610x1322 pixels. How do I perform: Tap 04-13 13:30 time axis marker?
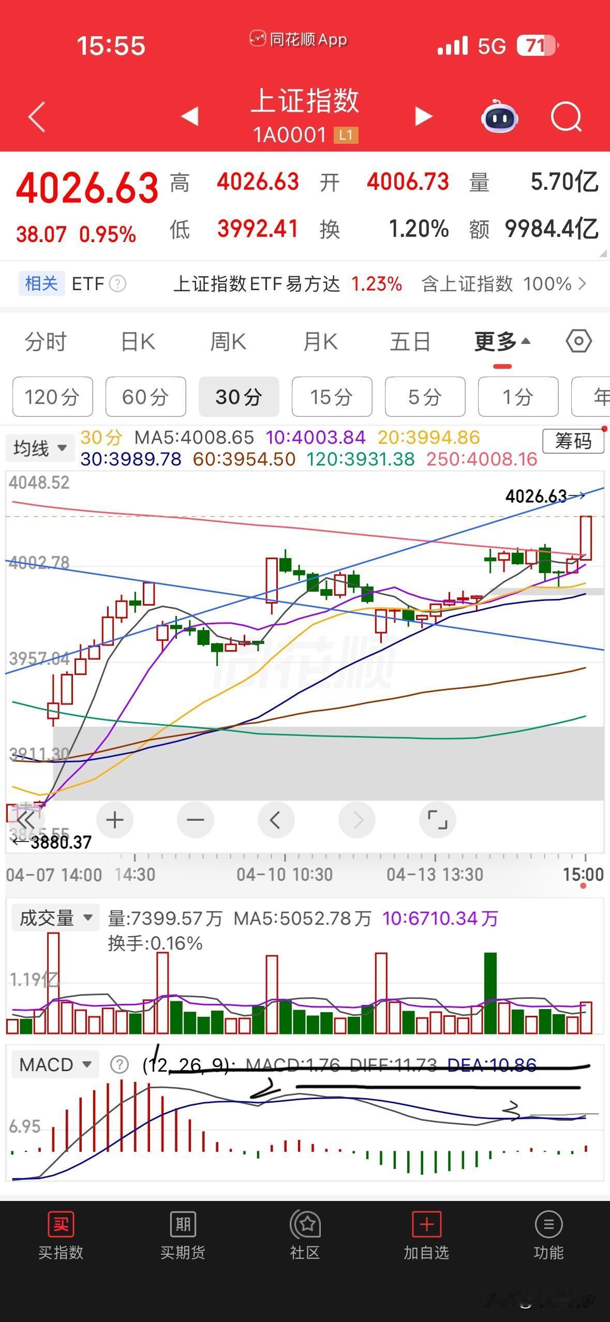point(435,875)
